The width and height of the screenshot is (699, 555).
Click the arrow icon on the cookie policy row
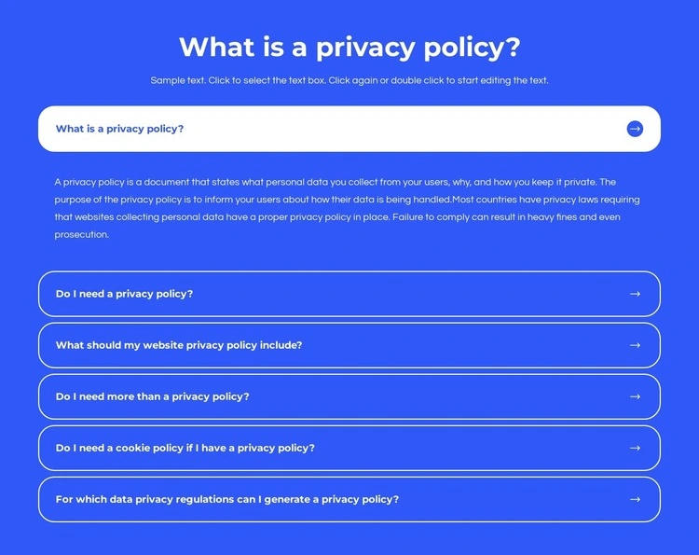pyautogui.click(x=635, y=448)
